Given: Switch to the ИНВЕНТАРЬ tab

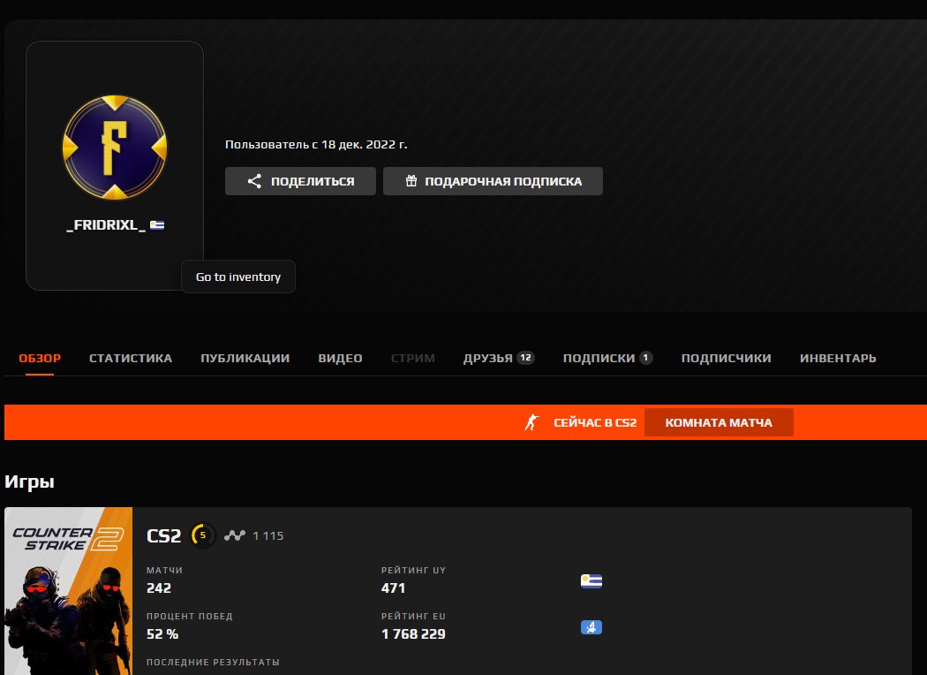Looking at the screenshot, I should tap(837, 358).
